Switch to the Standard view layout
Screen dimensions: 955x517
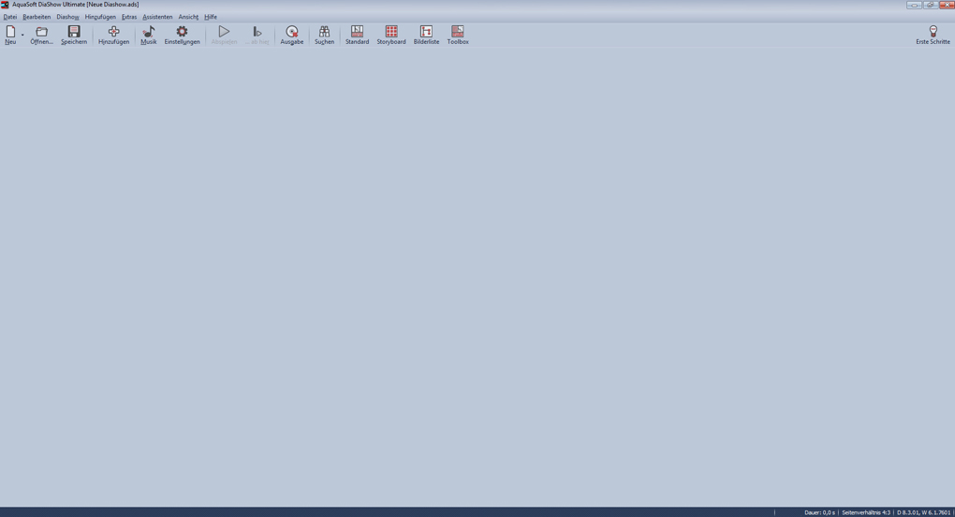coord(357,33)
